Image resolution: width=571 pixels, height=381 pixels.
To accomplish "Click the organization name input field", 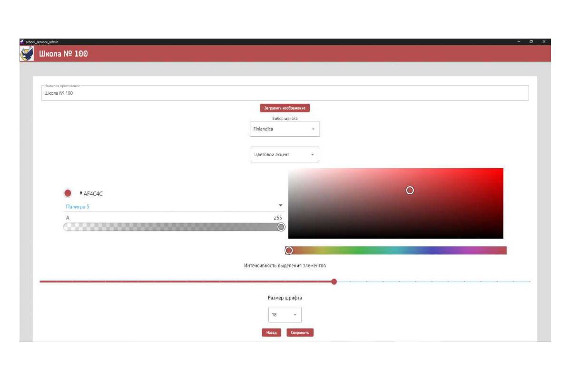I will (285, 93).
